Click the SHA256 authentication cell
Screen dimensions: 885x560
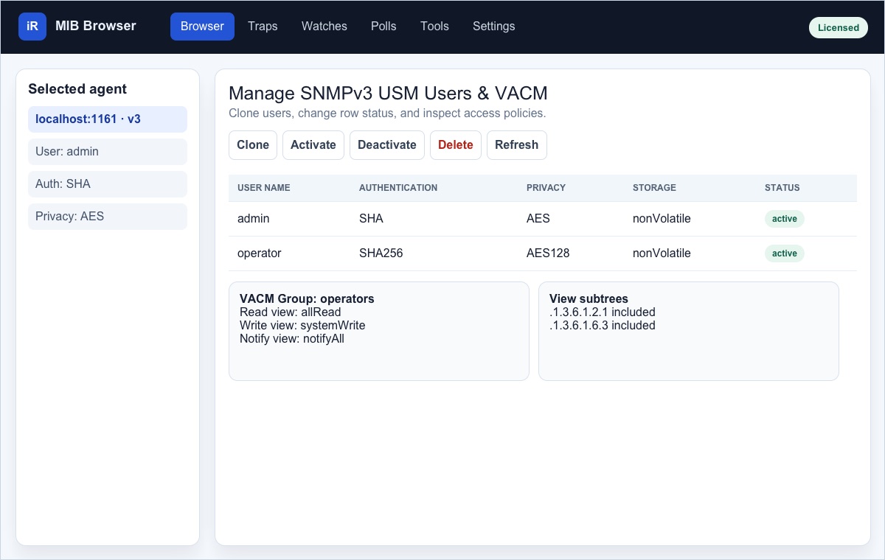(381, 253)
